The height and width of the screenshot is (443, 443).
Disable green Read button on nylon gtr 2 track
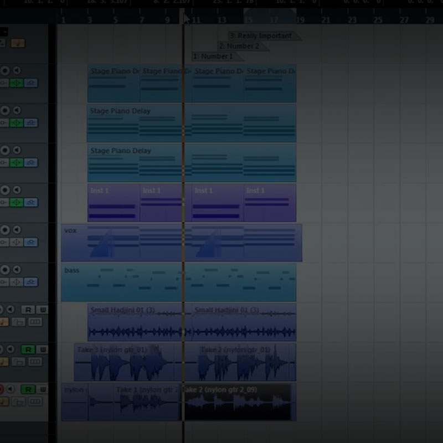pyautogui.click(x=28, y=390)
